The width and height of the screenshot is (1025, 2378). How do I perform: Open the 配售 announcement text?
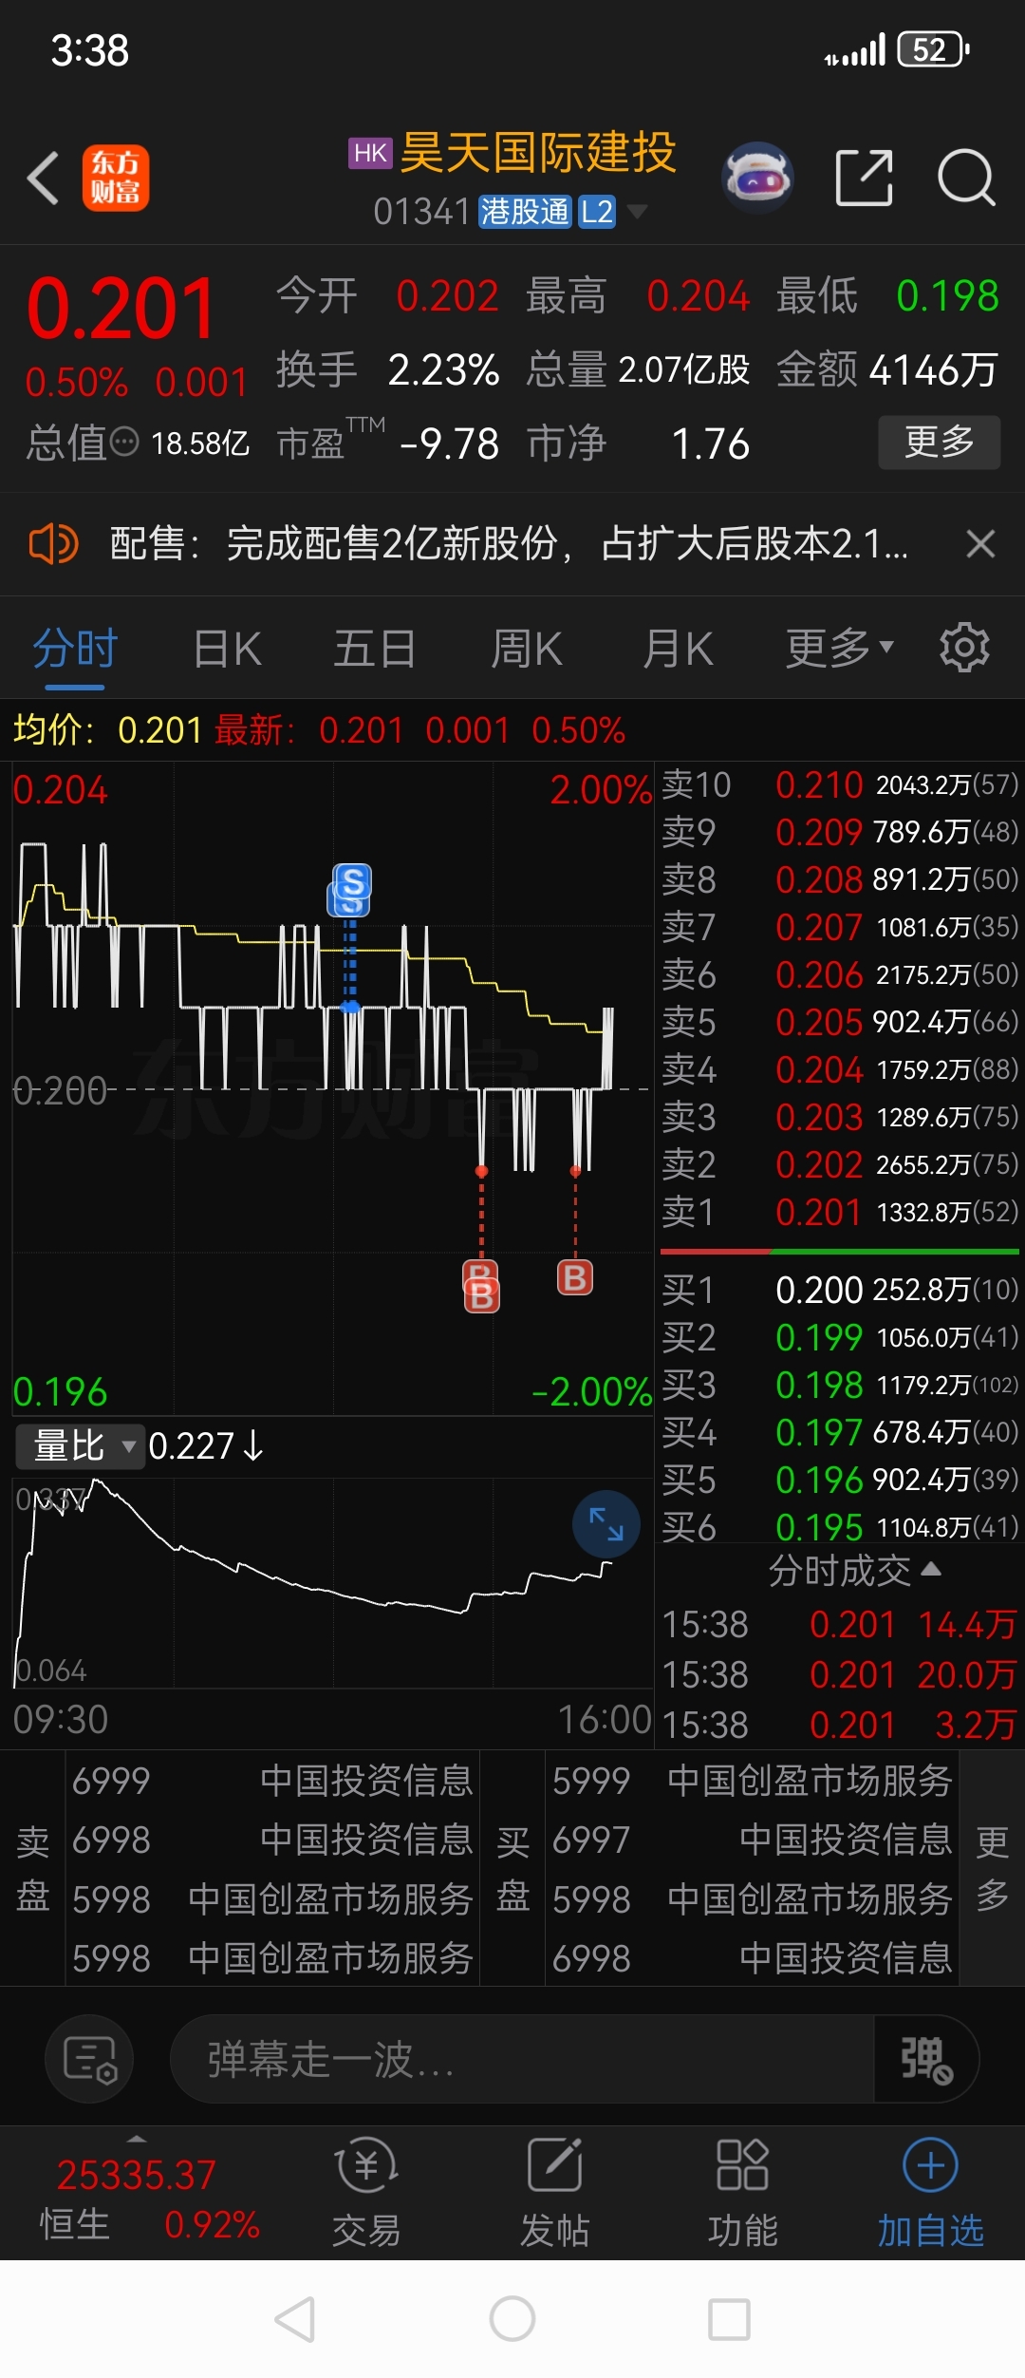point(509,544)
